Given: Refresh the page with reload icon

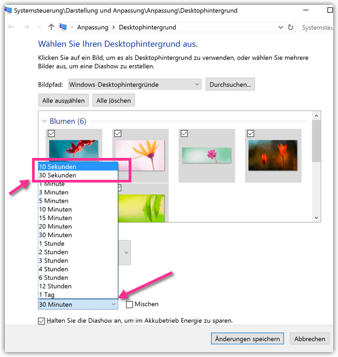Looking at the screenshot, I should click(x=290, y=27).
